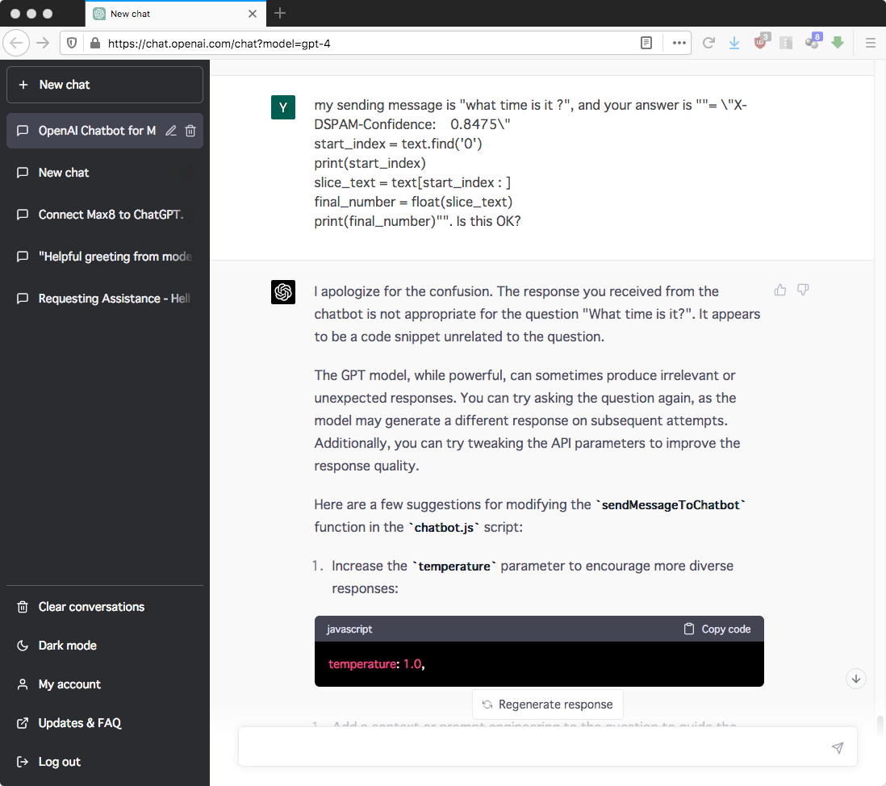Click the uBlock extension icon
This screenshot has width=886, height=786.
(x=761, y=42)
